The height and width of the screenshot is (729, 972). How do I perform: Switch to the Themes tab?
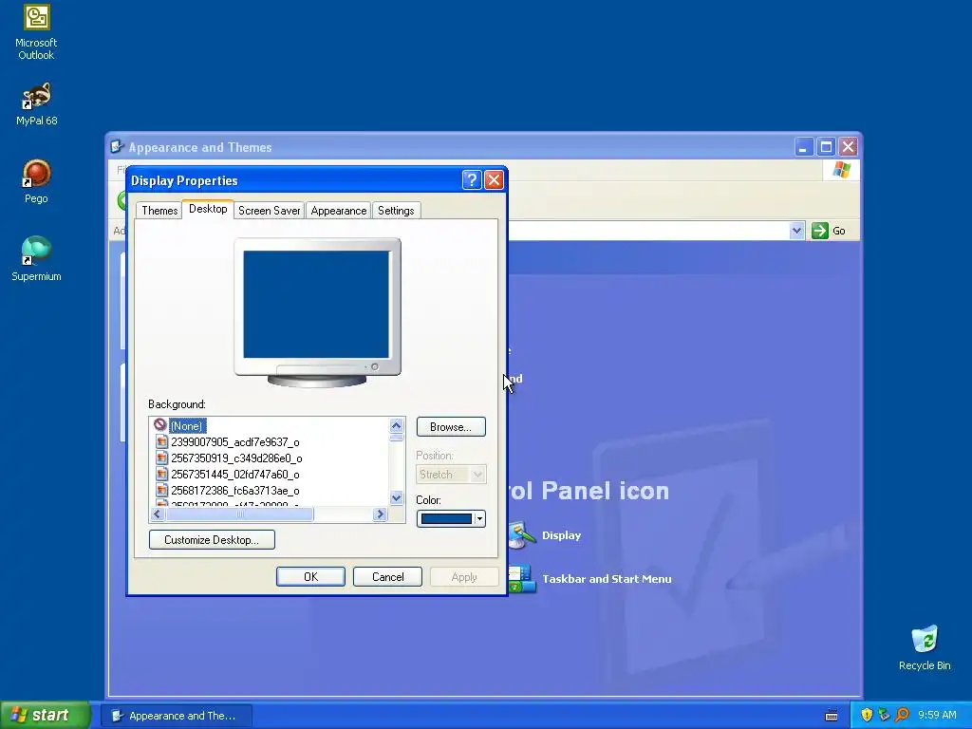tap(159, 210)
